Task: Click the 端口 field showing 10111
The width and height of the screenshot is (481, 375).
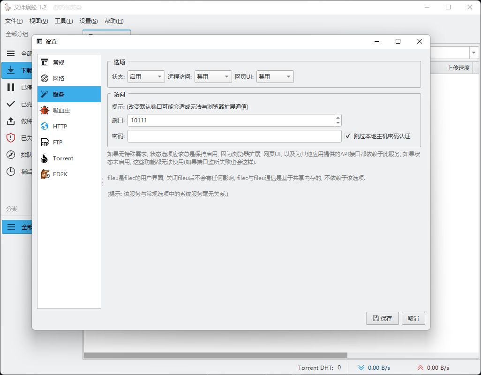Action: coord(231,120)
